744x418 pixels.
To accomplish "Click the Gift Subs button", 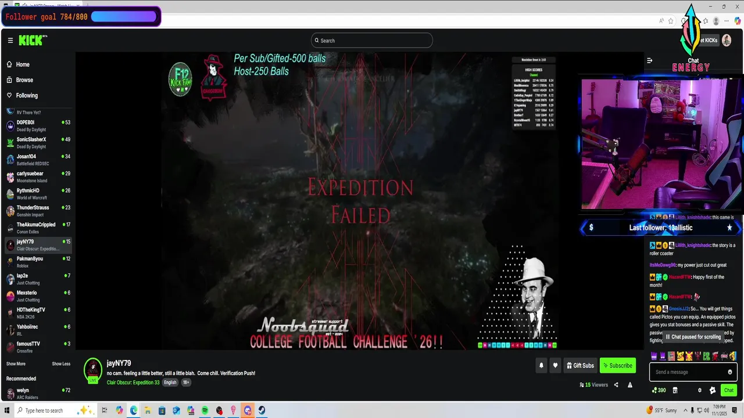I will (x=580, y=366).
